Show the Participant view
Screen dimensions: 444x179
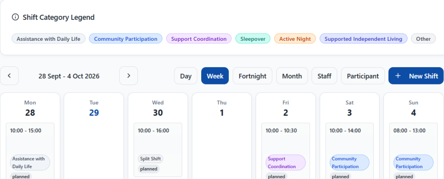coord(363,76)
